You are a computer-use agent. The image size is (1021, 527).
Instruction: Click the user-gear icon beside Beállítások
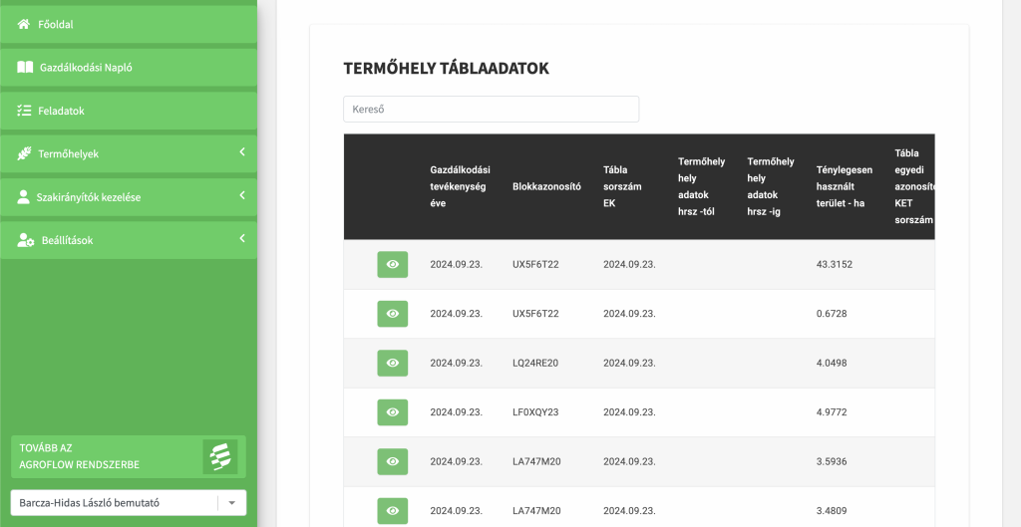pos(24,240)
